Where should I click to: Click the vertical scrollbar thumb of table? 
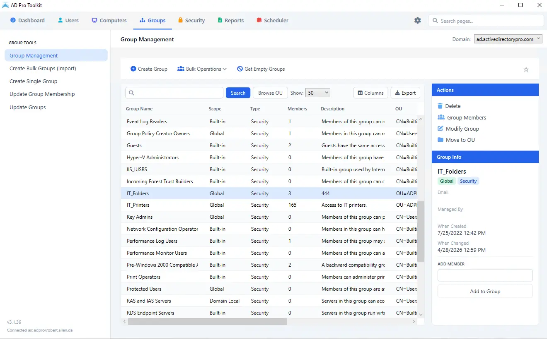coord(421,232)
